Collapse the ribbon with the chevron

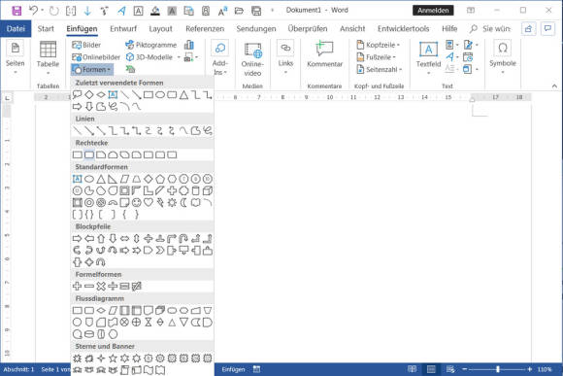click(554, 86)
